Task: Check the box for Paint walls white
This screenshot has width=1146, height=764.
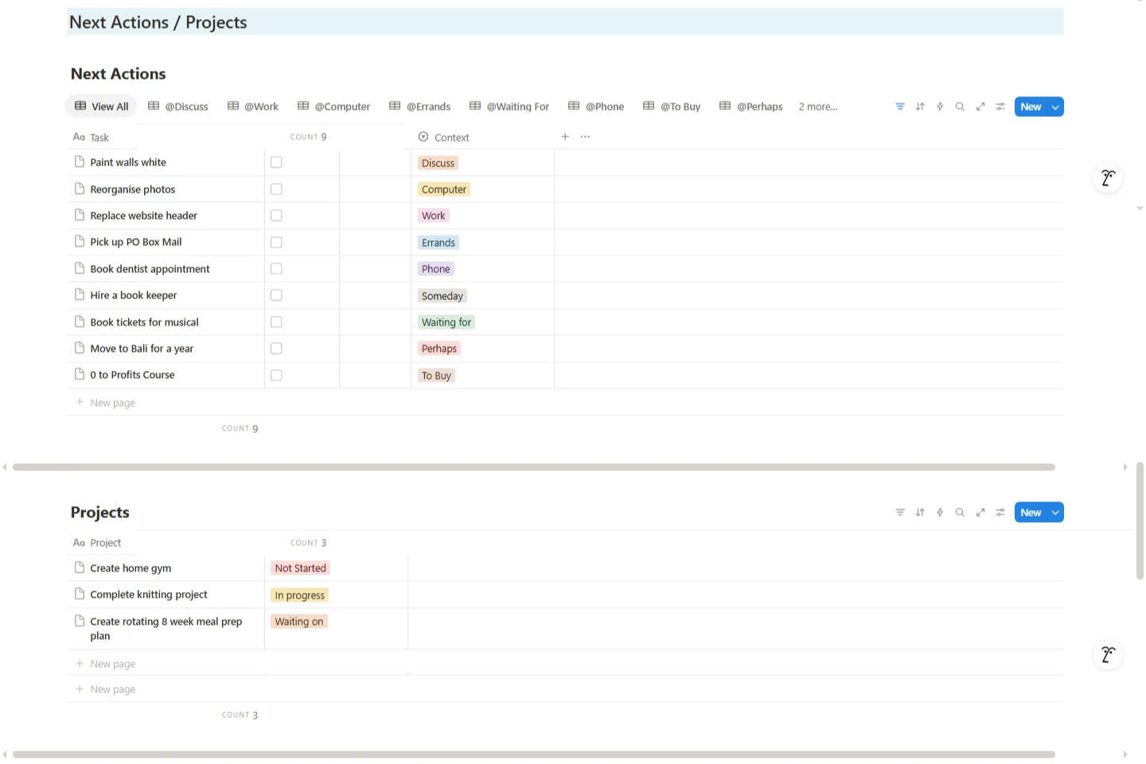Action: (276, 162)
